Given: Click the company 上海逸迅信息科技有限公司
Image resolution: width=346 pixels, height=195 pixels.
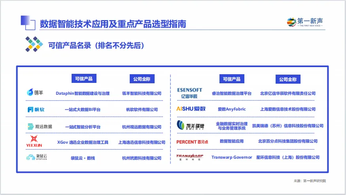Looking at the screenshot, I should (142, 142).
